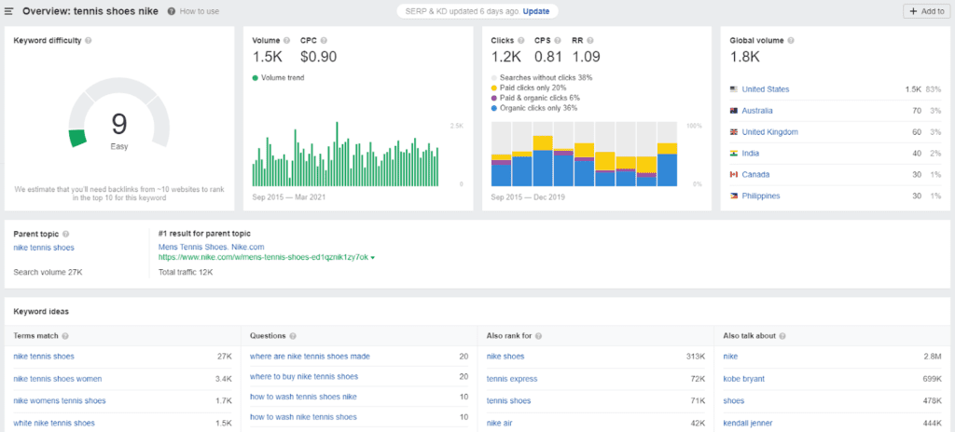Viewport: 955px width, 432px height.
Task: Click the Keyword difficulty info icon
Action: click(89, 41)
